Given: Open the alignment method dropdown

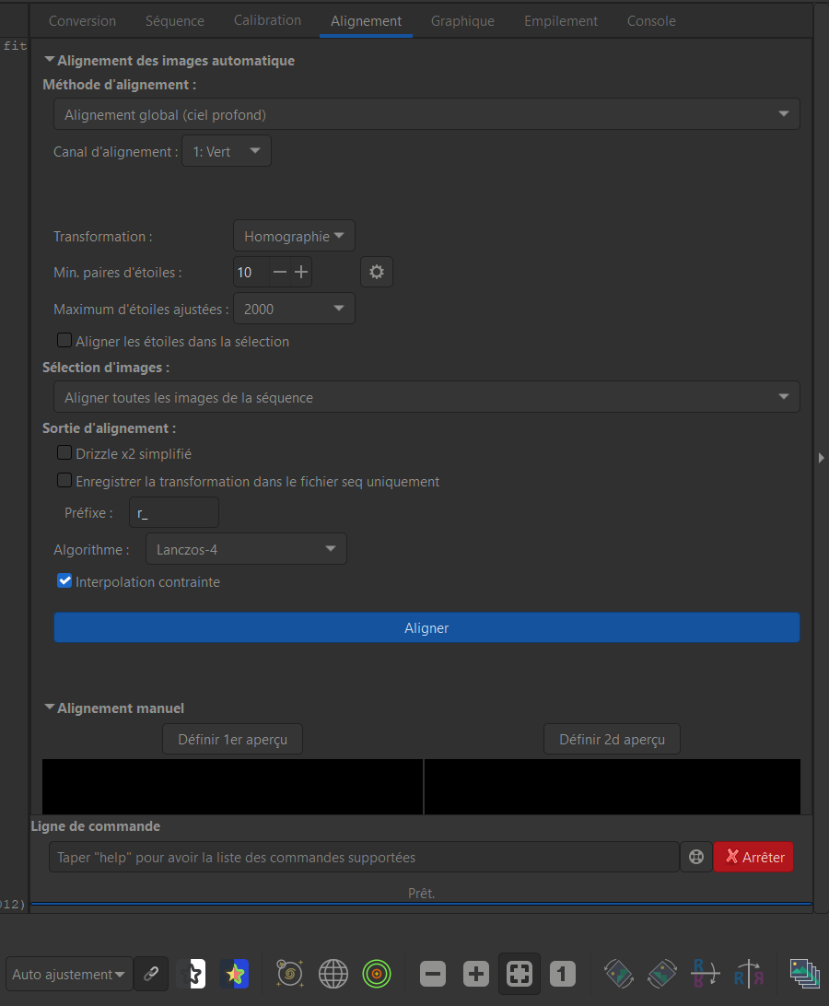Looking at the screenshot, I should 426,114.
